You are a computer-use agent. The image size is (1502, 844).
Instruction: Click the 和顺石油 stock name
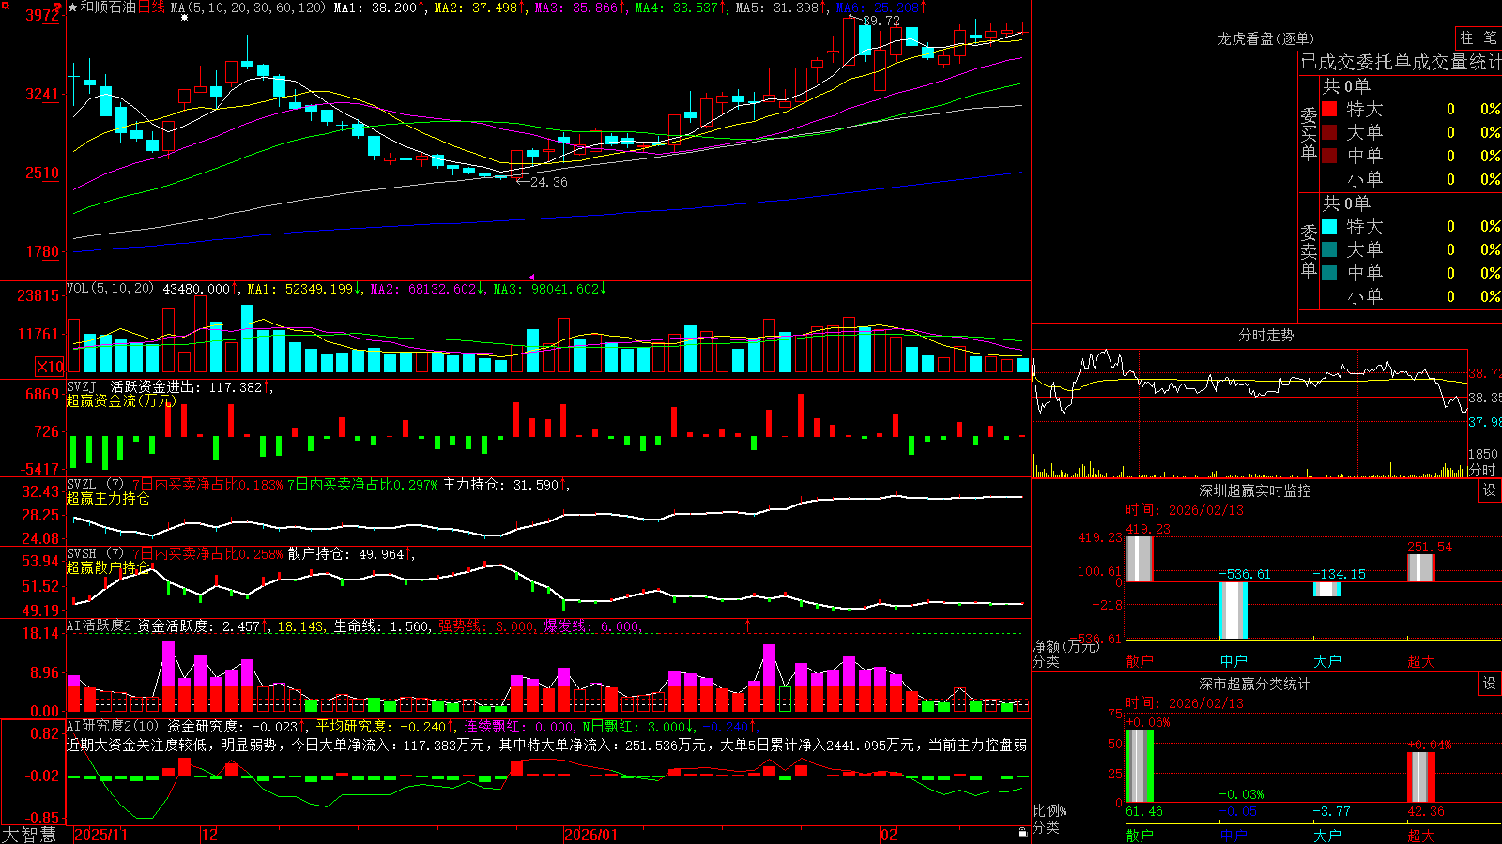(108, 8)
